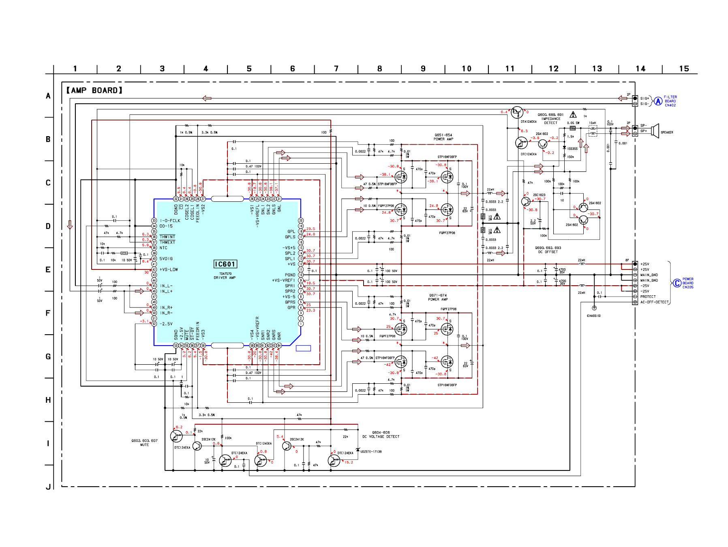Click the Q604-606 DC VOLTAGE DETECT label
This screenshot has height=547, width=728.
[381, 435]
